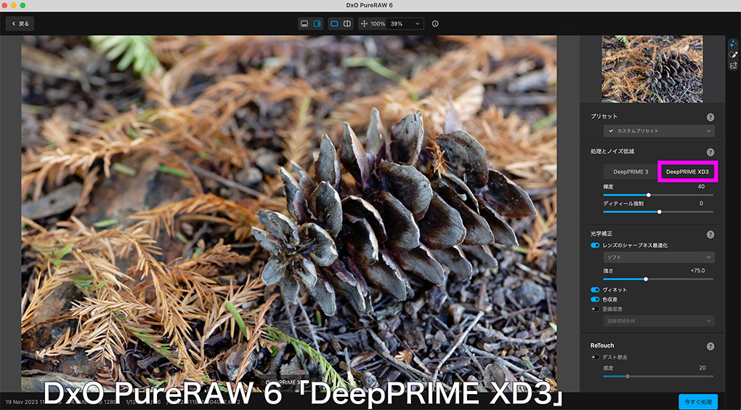Screen dimensions: 741x410
Task: Open help for 光学補正 section
Action: (x=710, y=235)
